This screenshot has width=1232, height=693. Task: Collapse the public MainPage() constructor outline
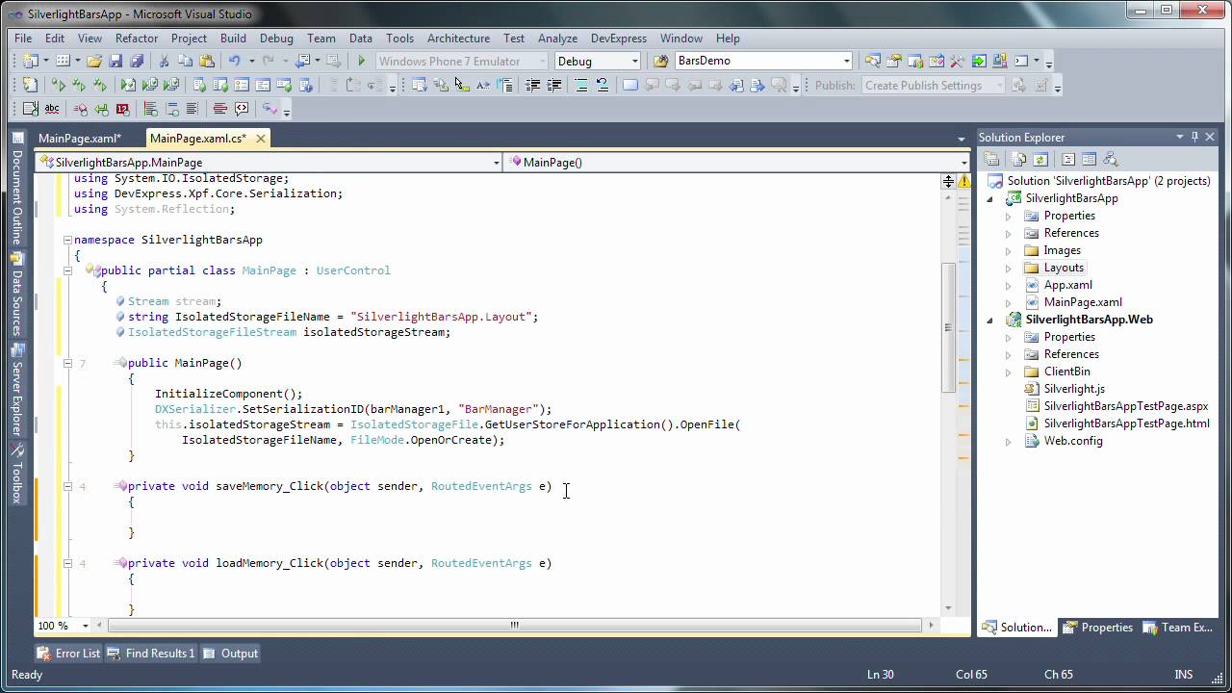pos(67,363)
